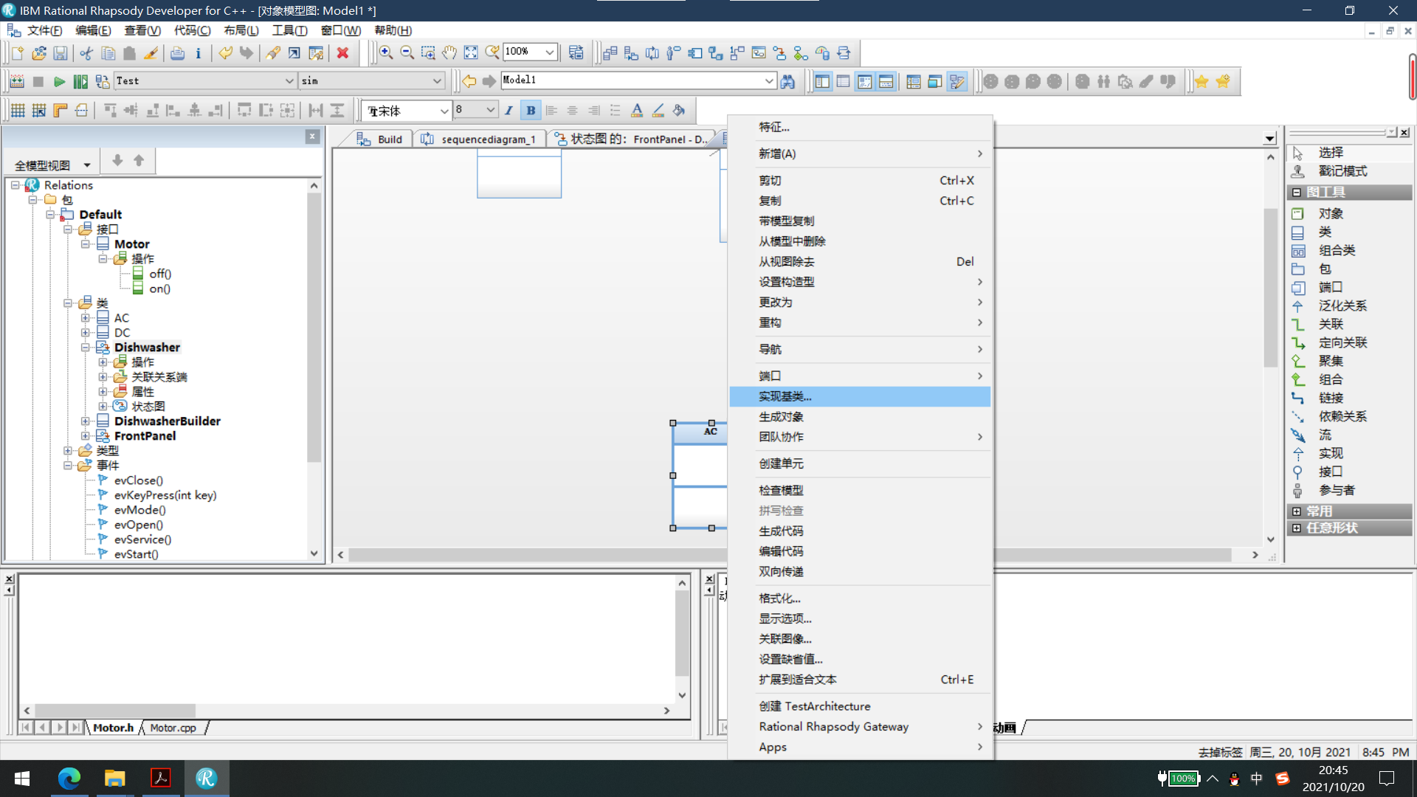Click 去掉标签 in the status bar
The width and height of the screenshot is (1417, 797).
[x=1219, y=752]
